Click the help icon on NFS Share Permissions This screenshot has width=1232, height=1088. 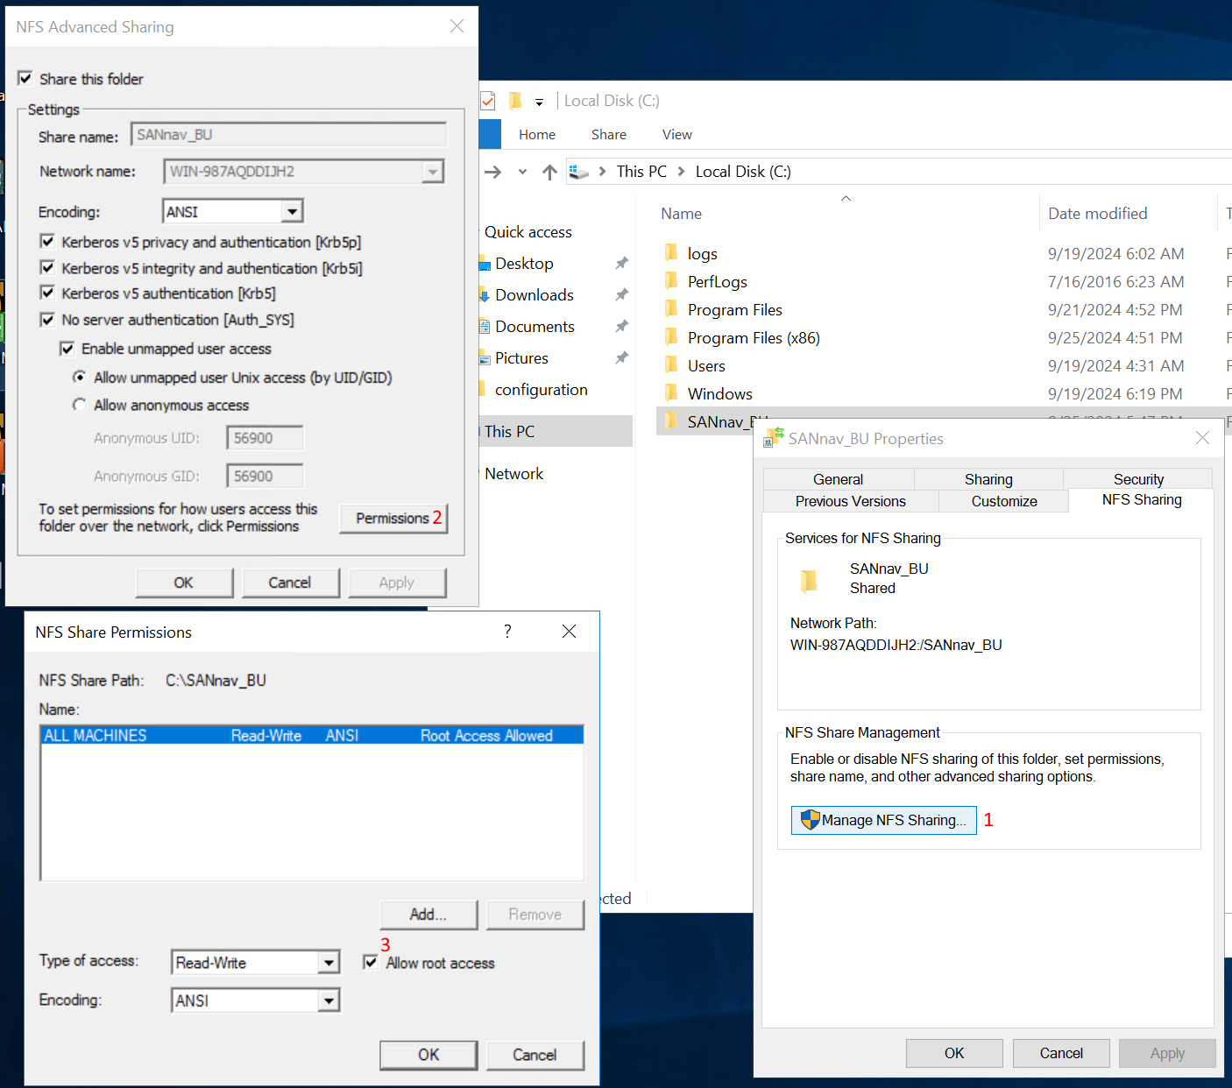507,631
